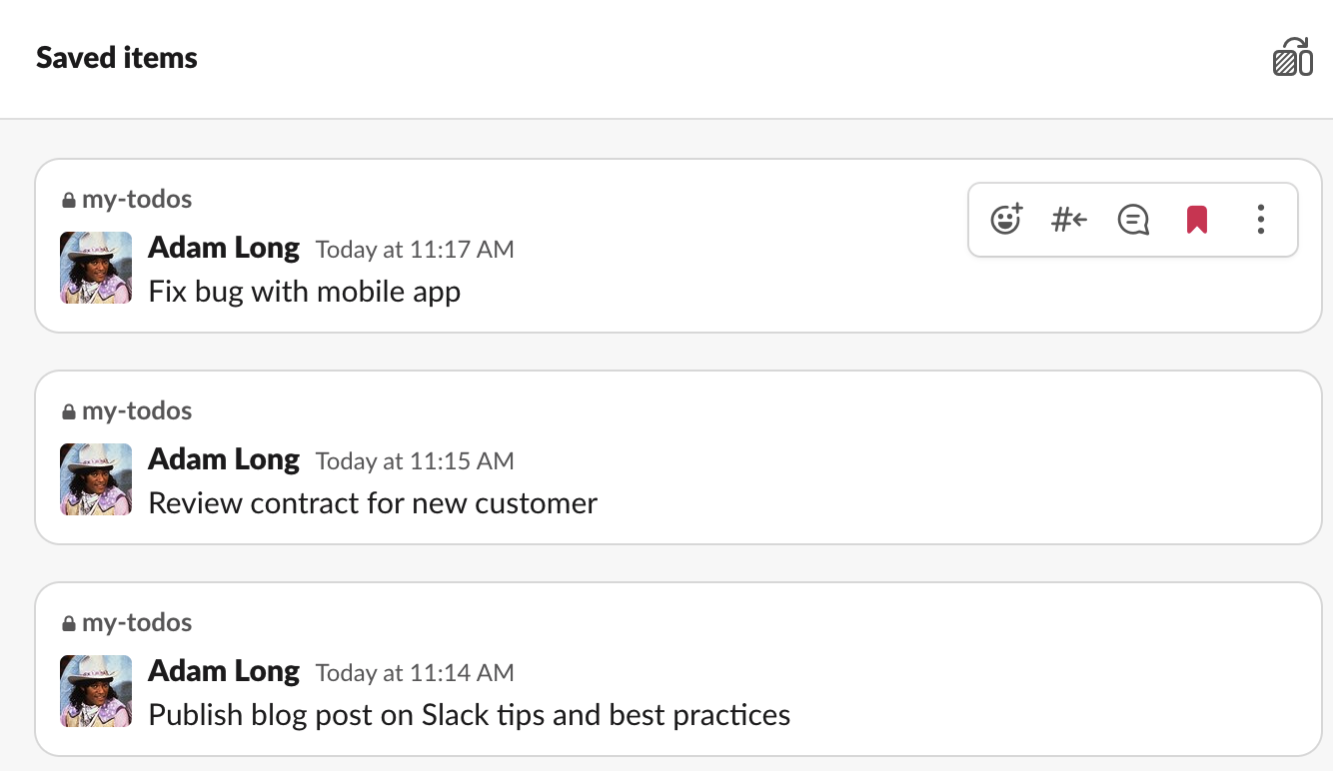Share message to channel with hashtag arrow icon
The width and height of the screenshot is (1333, 771).
click(1069, 219)
